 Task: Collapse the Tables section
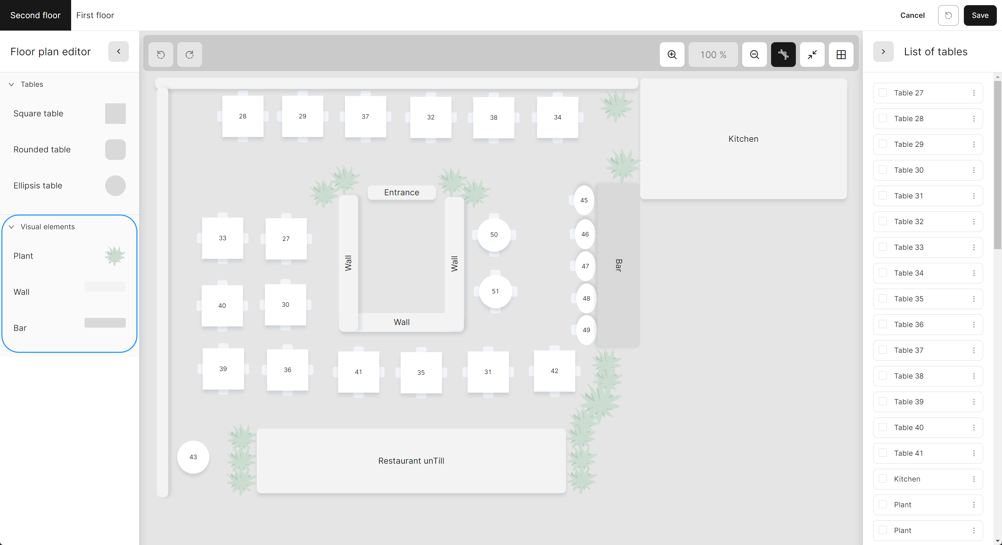click(x=12, y=84)
